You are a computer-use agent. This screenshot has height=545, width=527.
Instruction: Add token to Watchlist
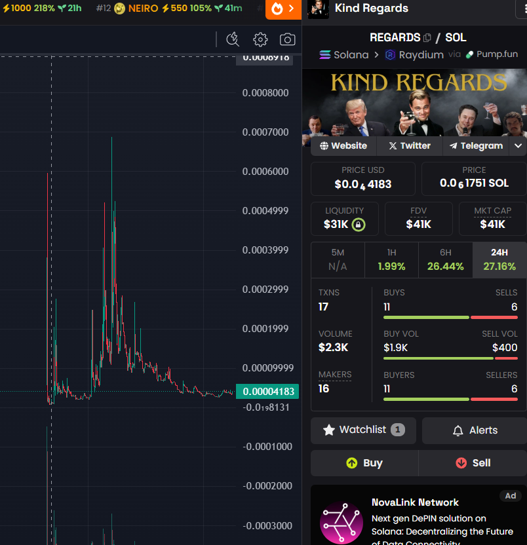[x=363, y=430]
